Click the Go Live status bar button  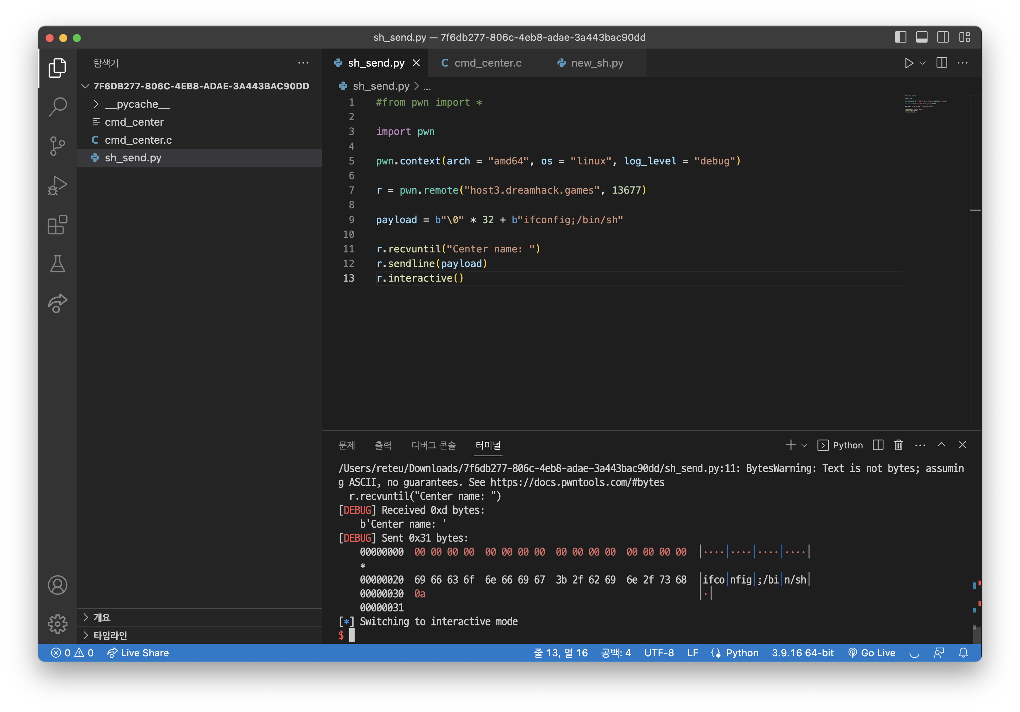point(872,653)
